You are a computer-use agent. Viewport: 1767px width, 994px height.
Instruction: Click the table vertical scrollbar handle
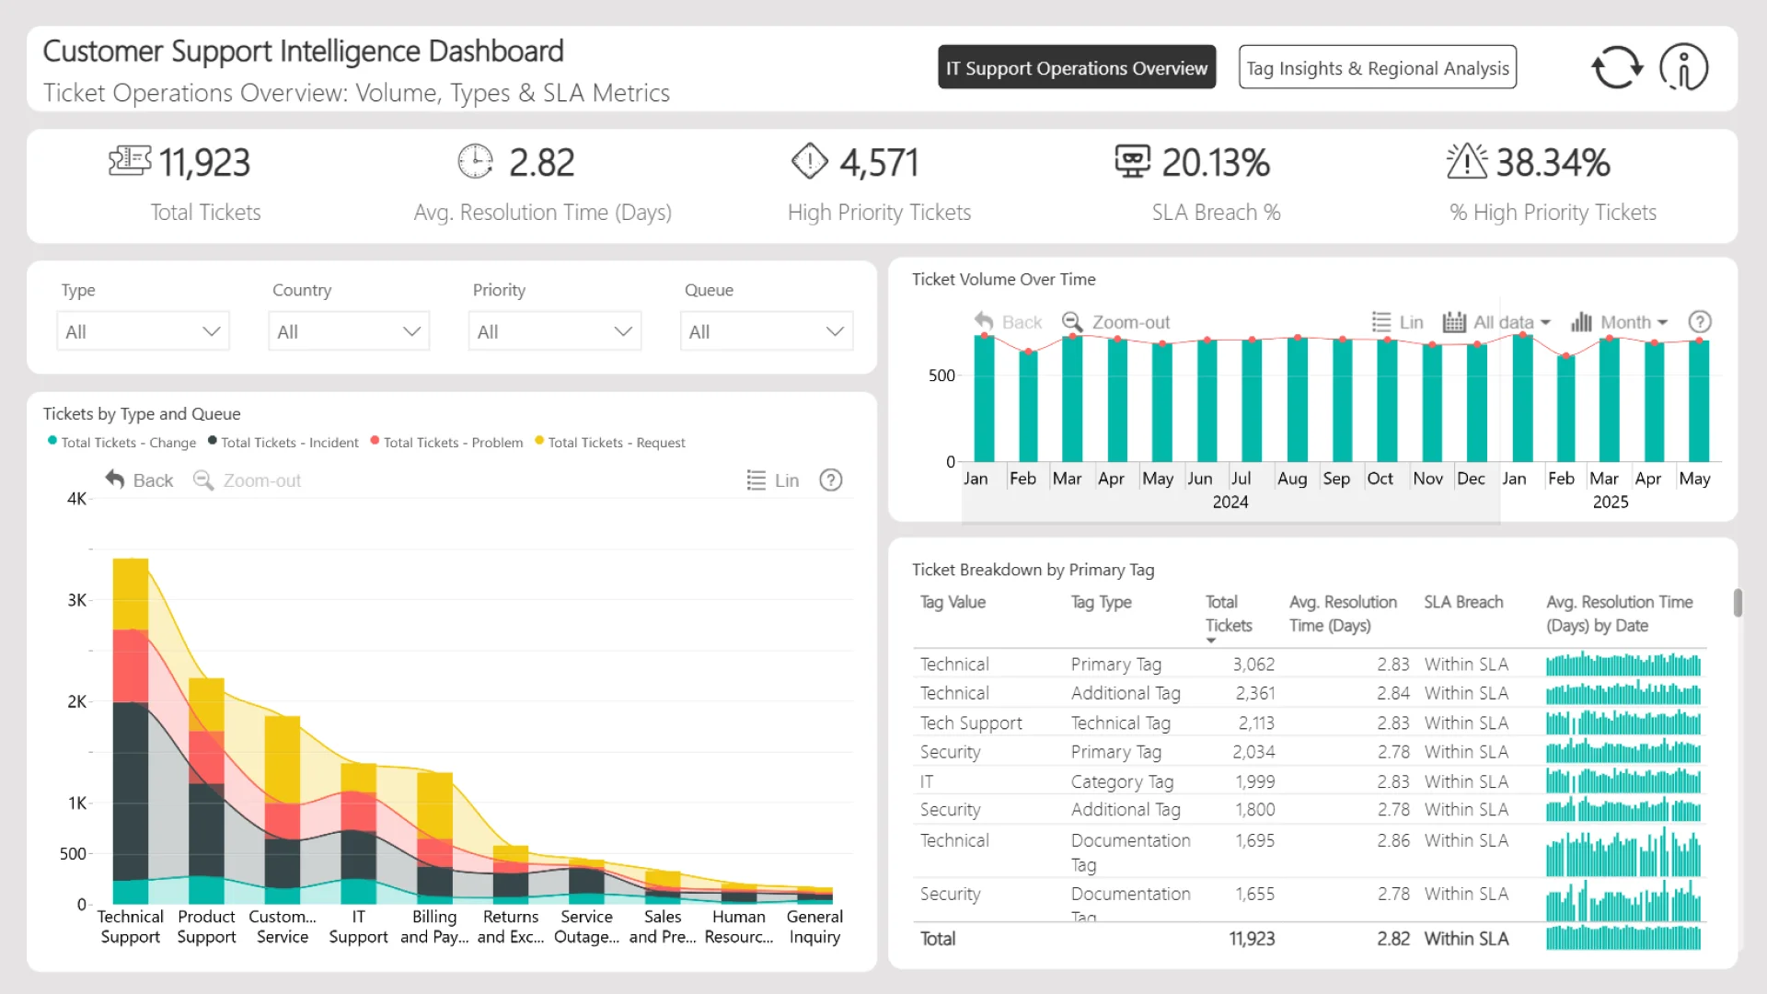point(1738,603)
